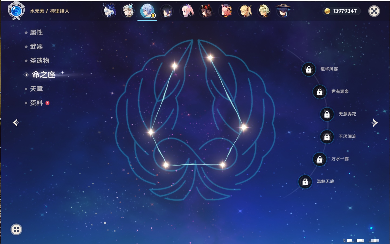Switch to the 武器 weapon menu item
The width and height of the screenshot is (390, 244).
pos(36,47)
